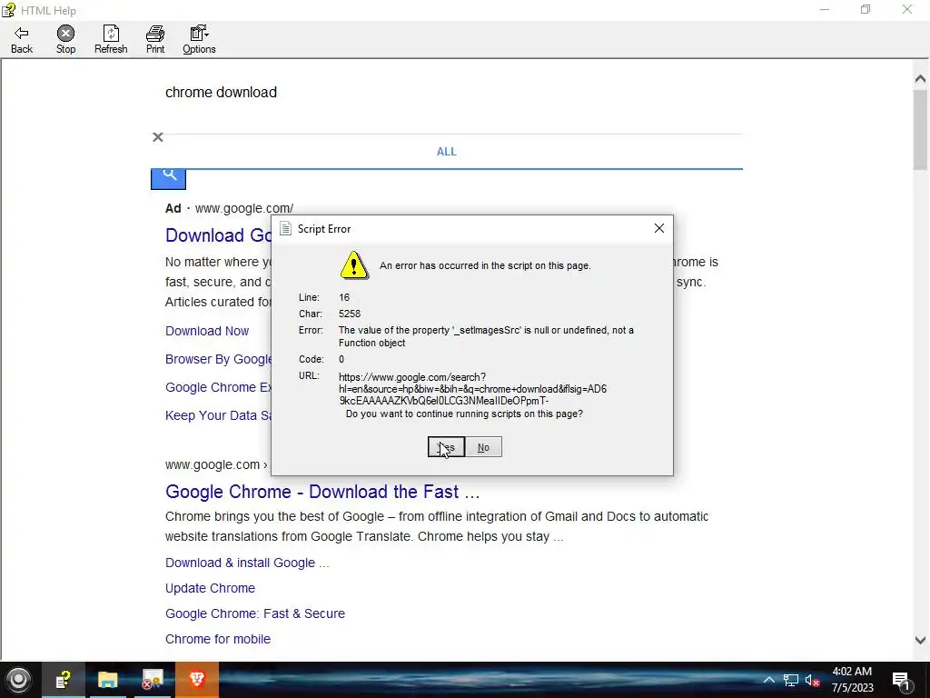
Task: Open the muted volume tray icon
Action: tap(812, 680)
